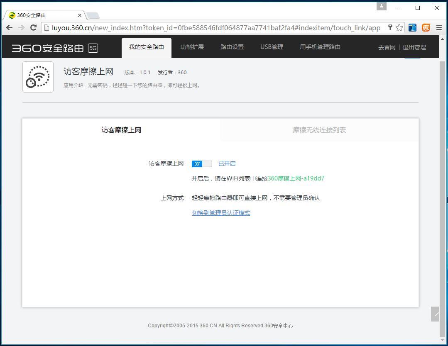The height and width of the screenshot is (346, 448).
Task: Open the Chrome hamburger menu
Action: [439, 27]
